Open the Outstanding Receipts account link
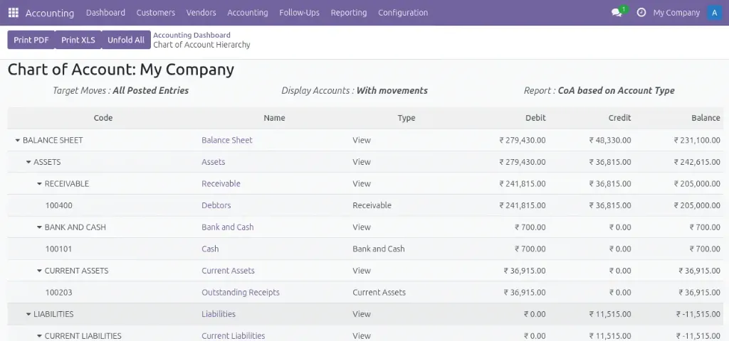This screenshot has height=341, width=729. [x=241, y=292]
